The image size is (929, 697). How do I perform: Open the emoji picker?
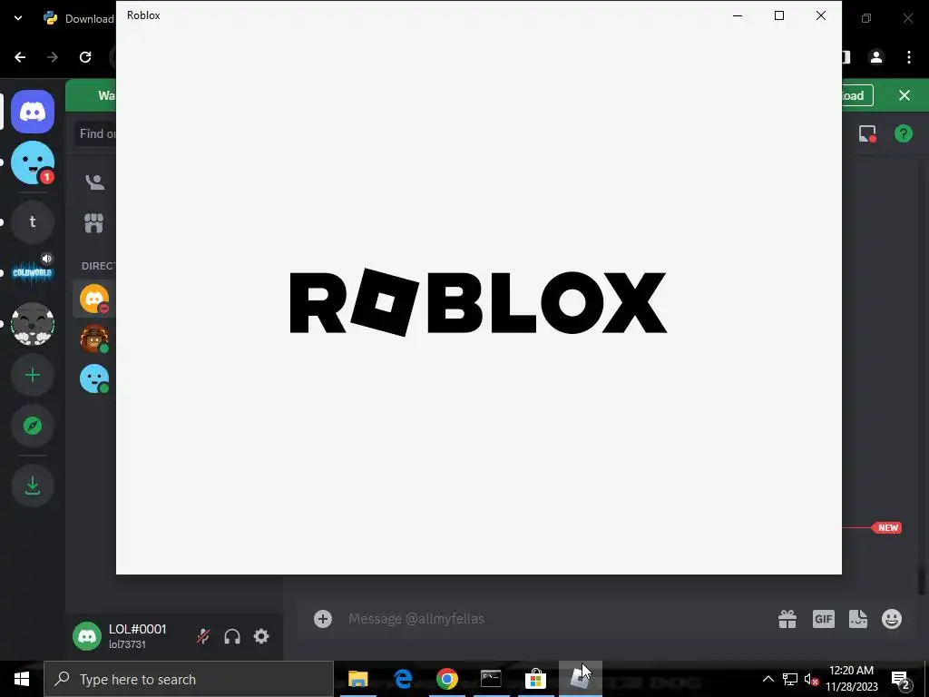pyautogui.click(x=892, y=619)
